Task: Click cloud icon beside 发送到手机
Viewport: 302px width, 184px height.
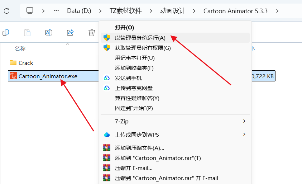Action: (x=107, y=78)
